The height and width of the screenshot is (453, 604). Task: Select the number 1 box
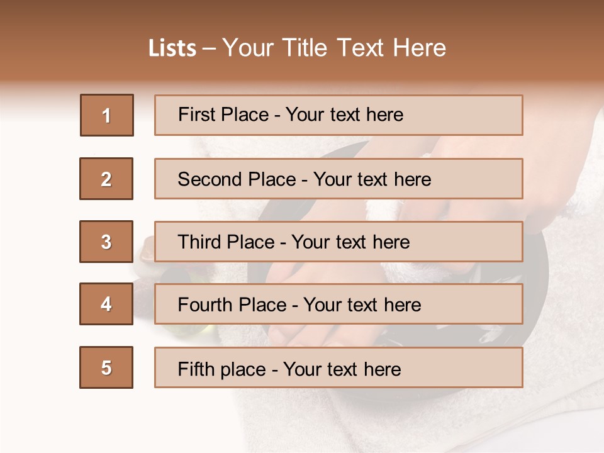pyautogui.click(x=107, y=115)
